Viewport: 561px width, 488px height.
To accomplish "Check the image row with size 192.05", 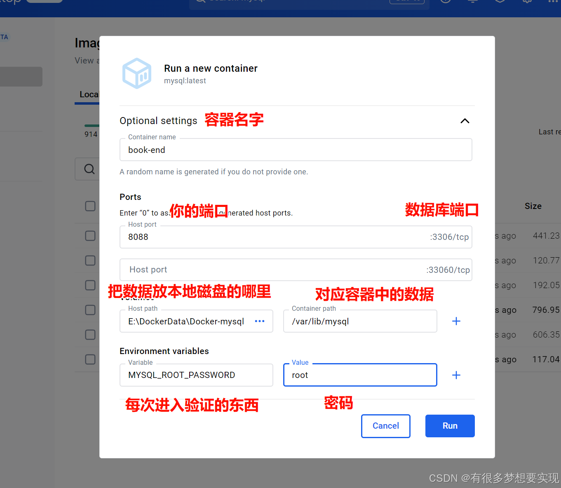I will point(90,285).
